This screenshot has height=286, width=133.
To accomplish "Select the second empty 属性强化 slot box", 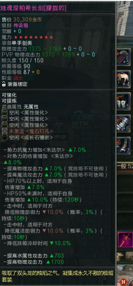I will tap(5, 119).
